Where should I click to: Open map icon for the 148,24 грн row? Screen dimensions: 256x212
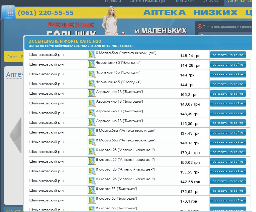coord(92,55)
